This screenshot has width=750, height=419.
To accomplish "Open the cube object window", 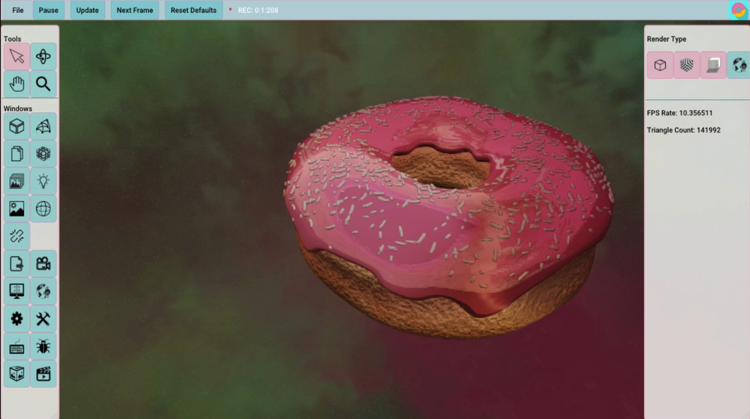I will coord(17,126).
